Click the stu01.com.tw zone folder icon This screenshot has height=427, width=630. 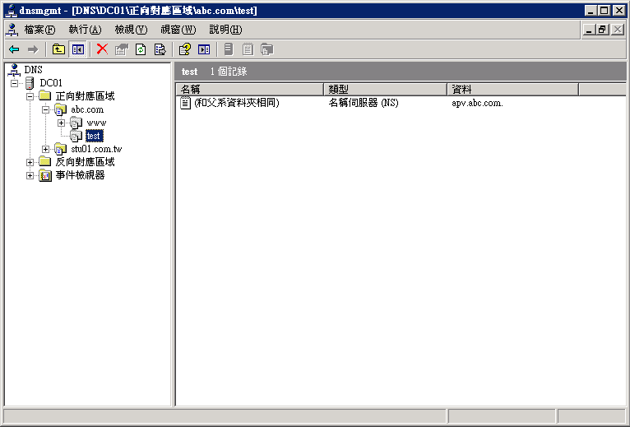coord(61,149)
